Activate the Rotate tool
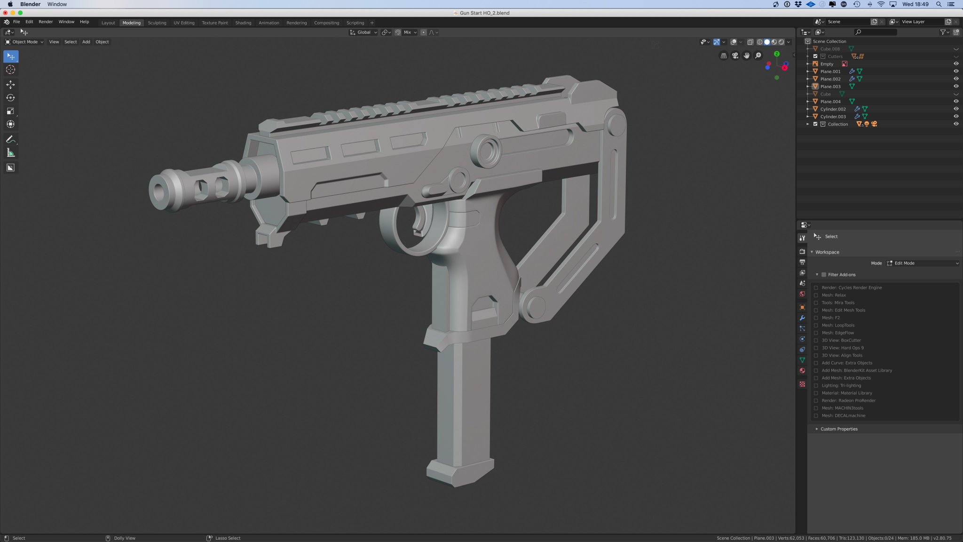Screen dimensions: 963x542 coord(10,98)
